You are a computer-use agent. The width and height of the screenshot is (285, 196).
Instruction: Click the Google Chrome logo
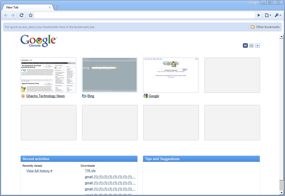pos(39,41)
